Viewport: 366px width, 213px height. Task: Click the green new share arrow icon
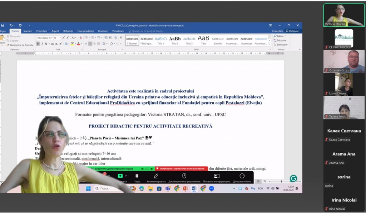(120, 176)
